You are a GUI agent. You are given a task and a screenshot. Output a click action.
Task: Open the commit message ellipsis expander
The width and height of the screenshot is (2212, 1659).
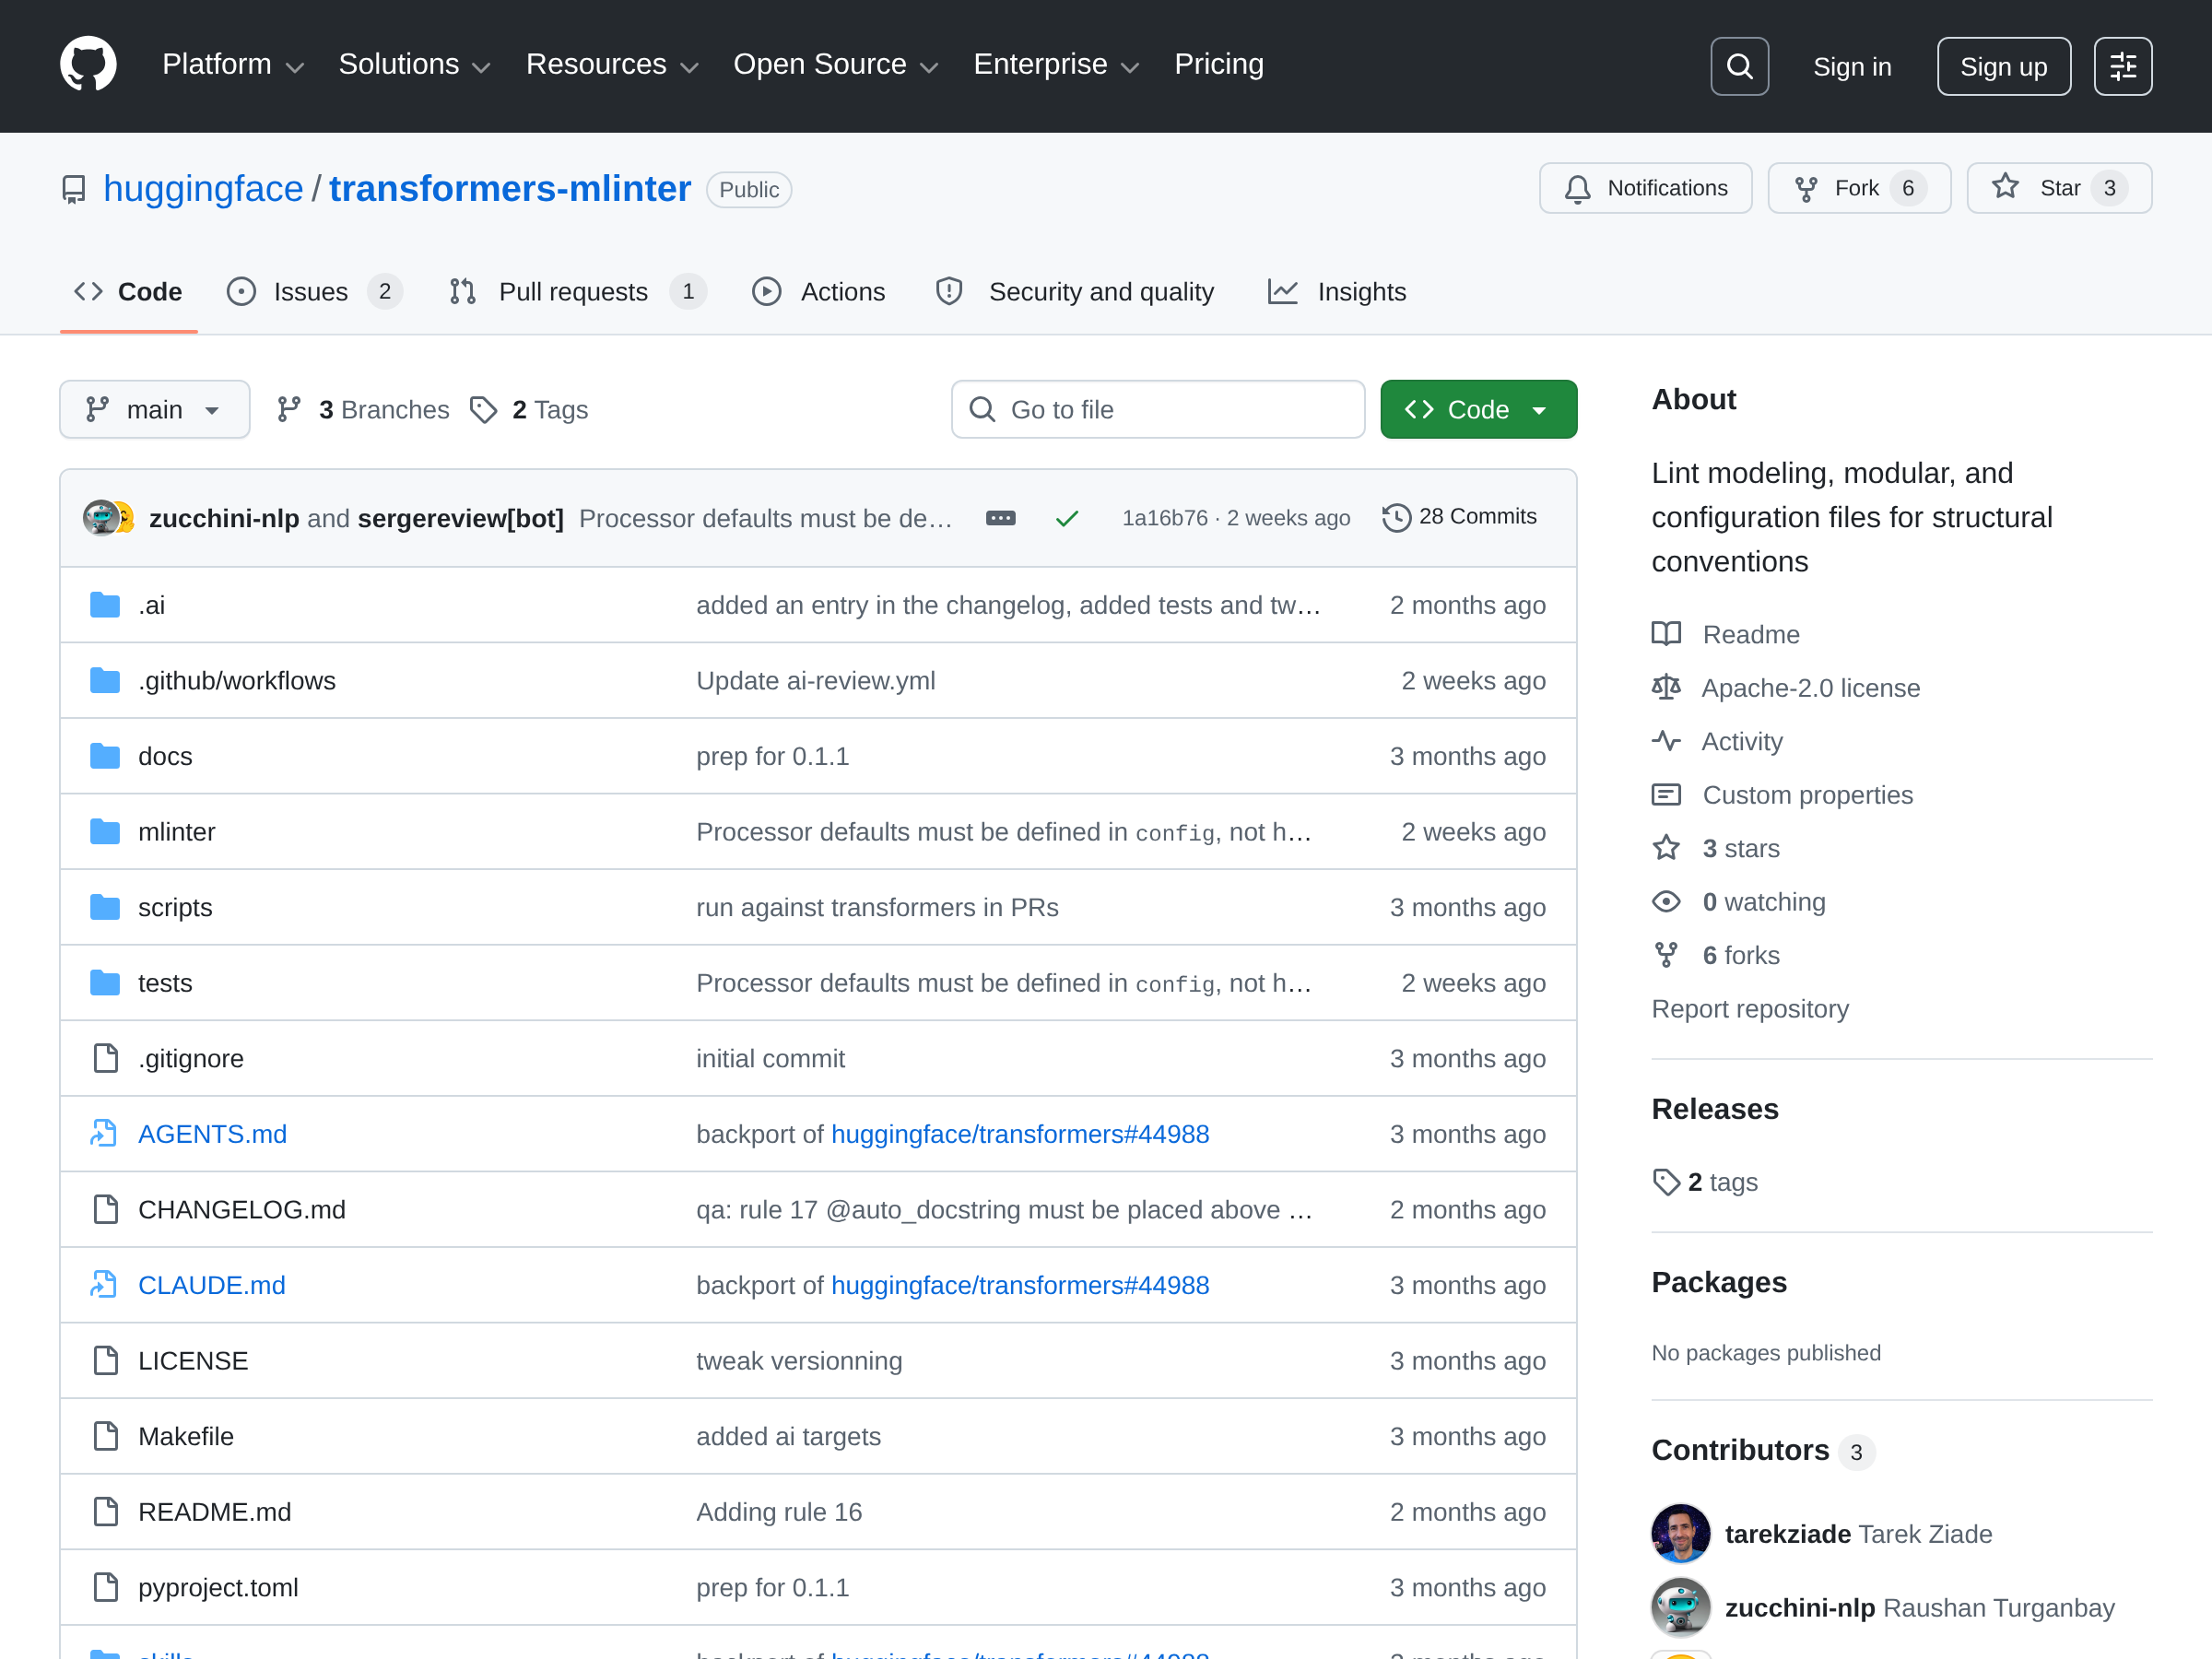pos(1000,518)
